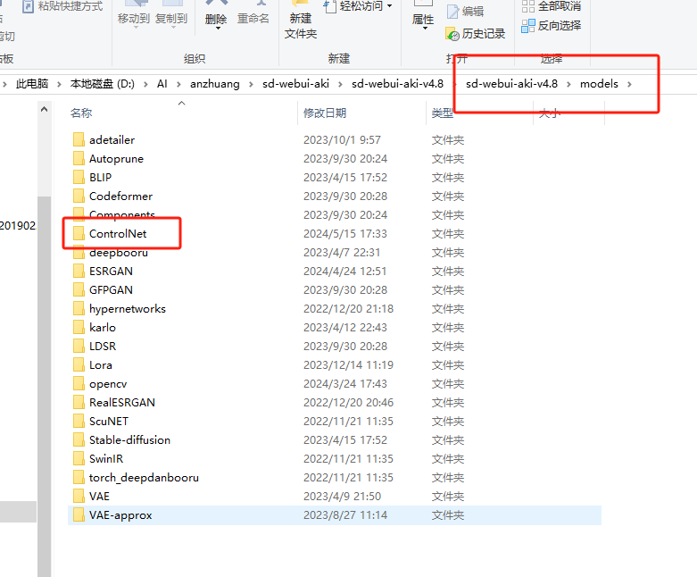
Task: Expand the chevron after 本地磁盘 (D:)
Action: pyautogui.click(x=145, y=84)
